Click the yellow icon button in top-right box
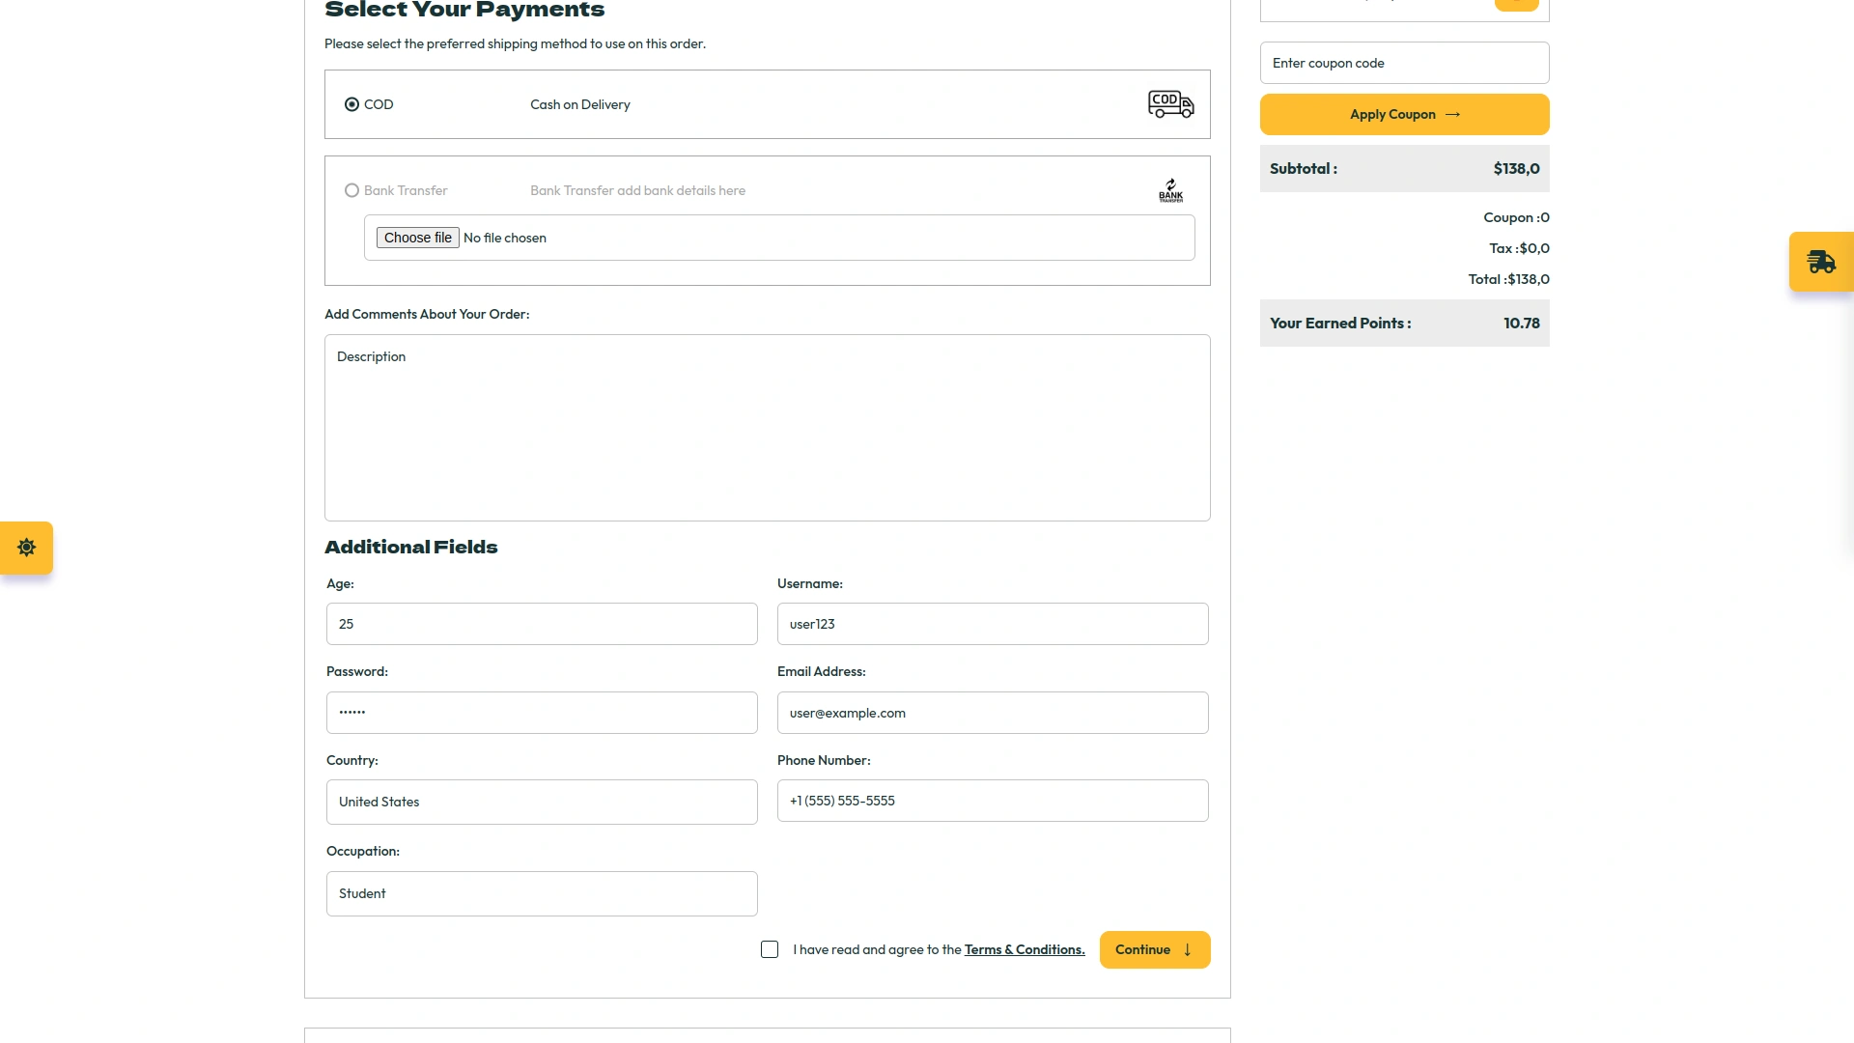 1517,4
